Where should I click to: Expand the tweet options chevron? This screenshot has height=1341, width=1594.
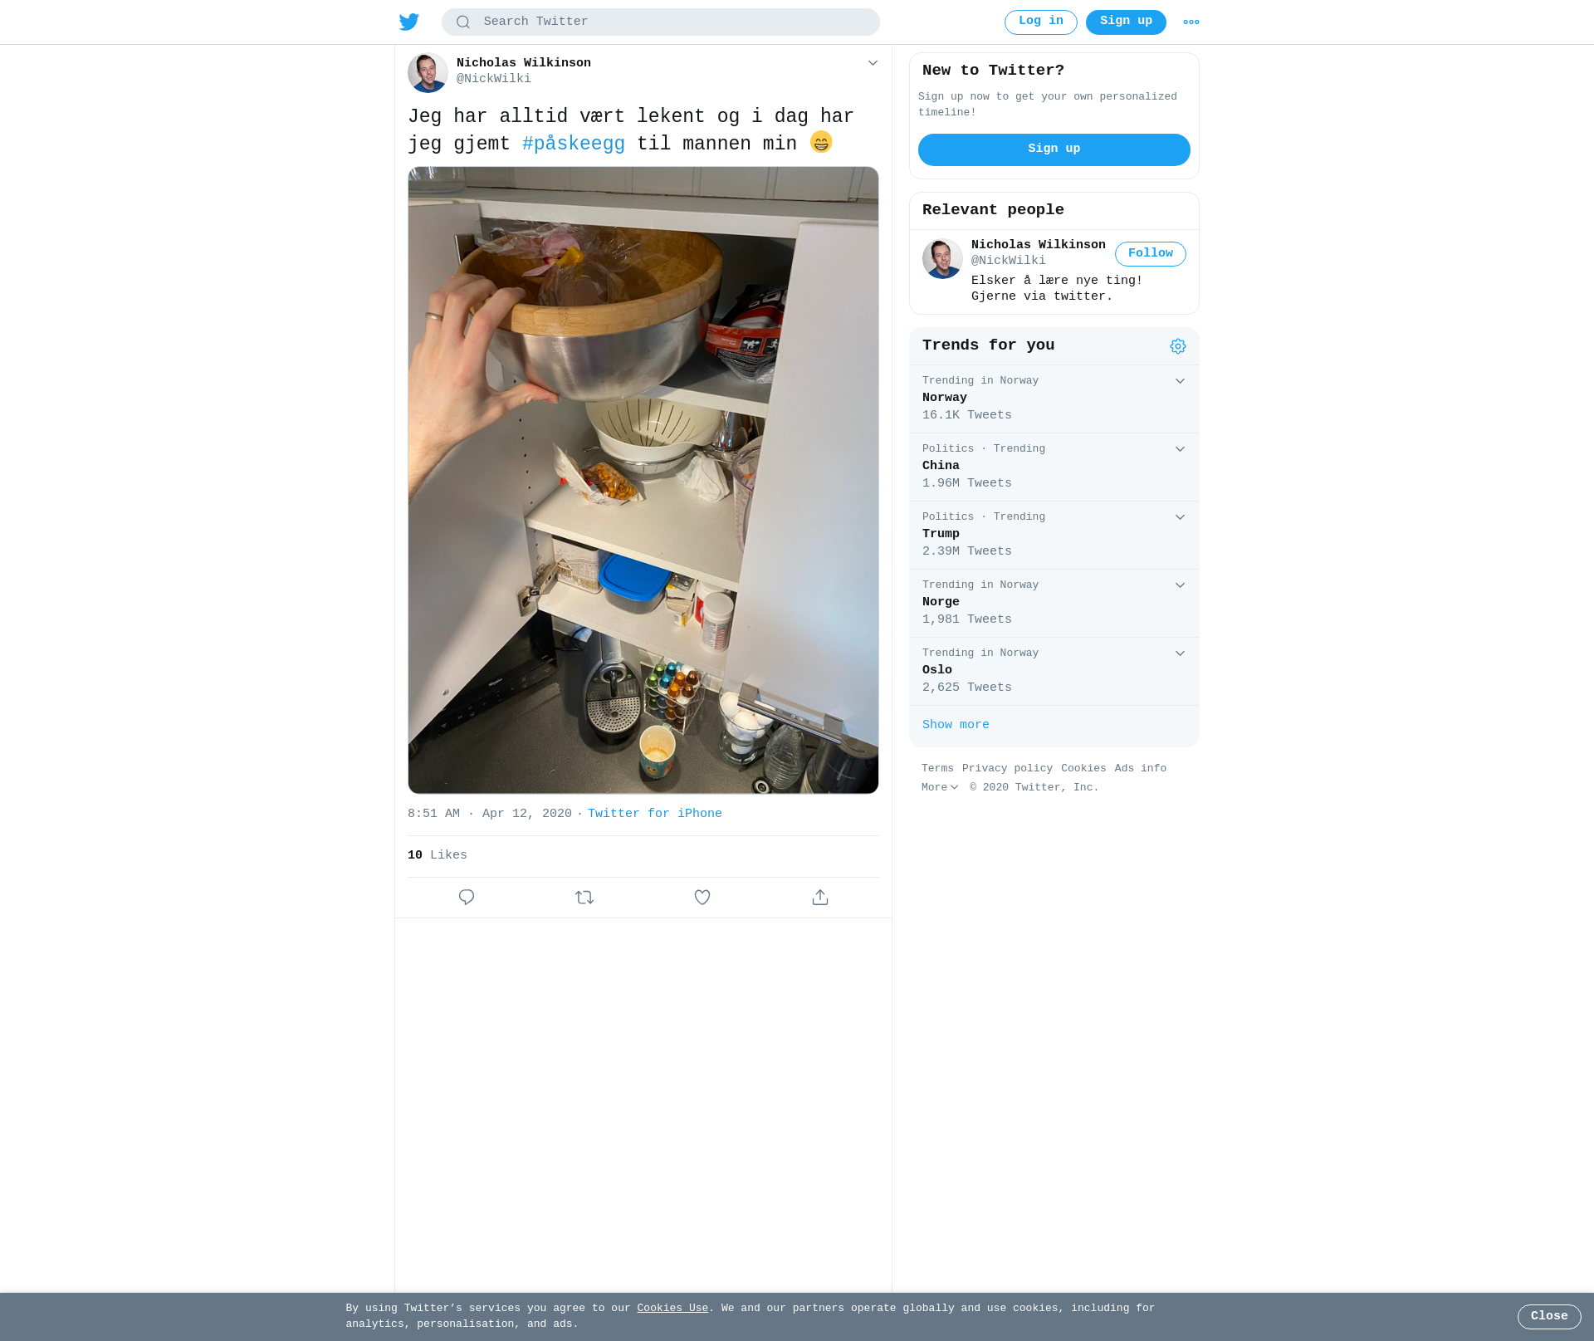[873, 63]
